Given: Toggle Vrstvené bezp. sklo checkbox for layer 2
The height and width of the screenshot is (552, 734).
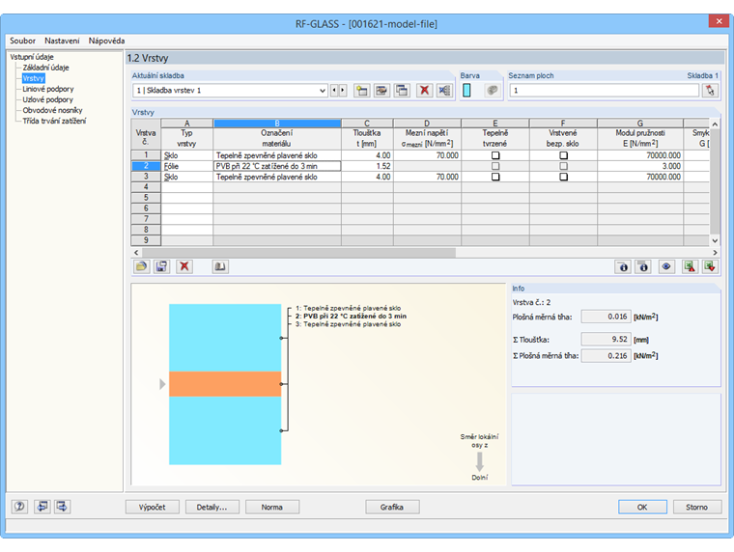Looking at the screenshot, I should point(564,166).
